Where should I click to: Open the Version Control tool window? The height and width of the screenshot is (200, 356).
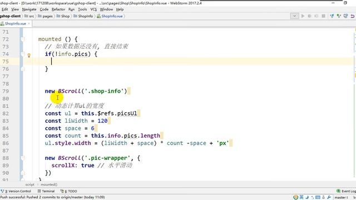(x=16, y=191)
